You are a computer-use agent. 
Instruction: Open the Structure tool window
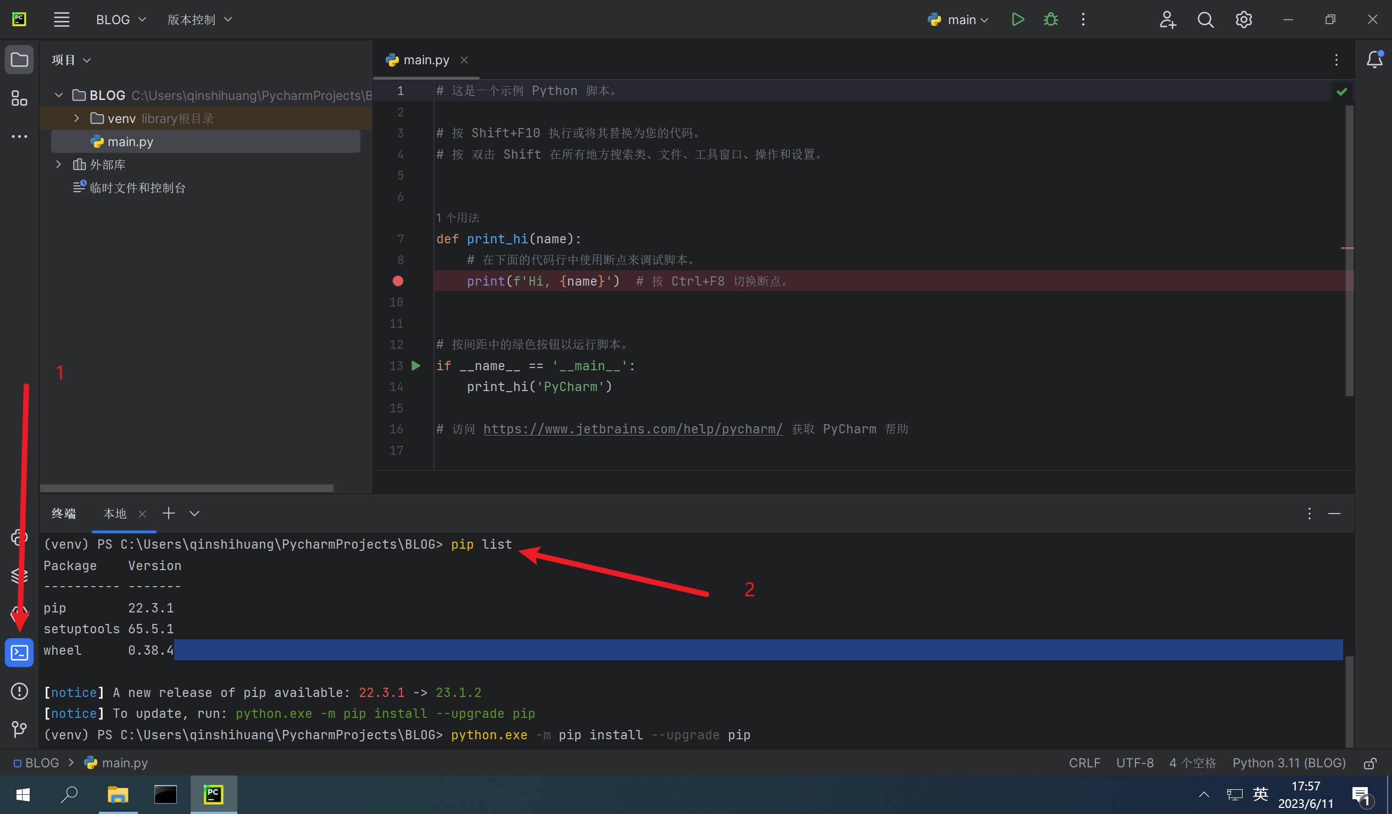[19, 98]
